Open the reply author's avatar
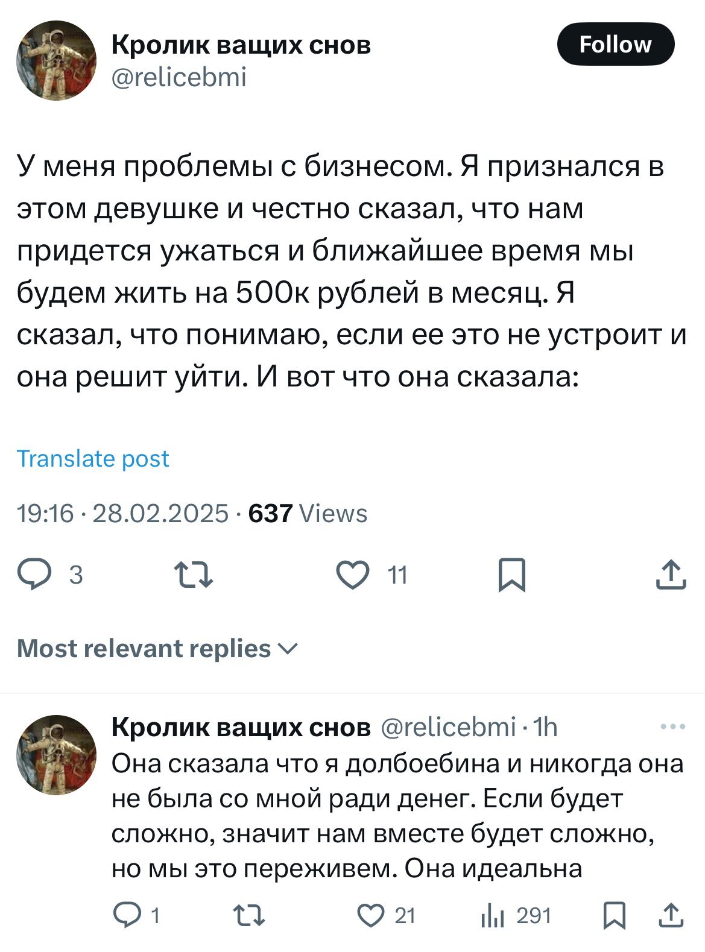This screenshot has width=705, height=952. tap(56, 755)
